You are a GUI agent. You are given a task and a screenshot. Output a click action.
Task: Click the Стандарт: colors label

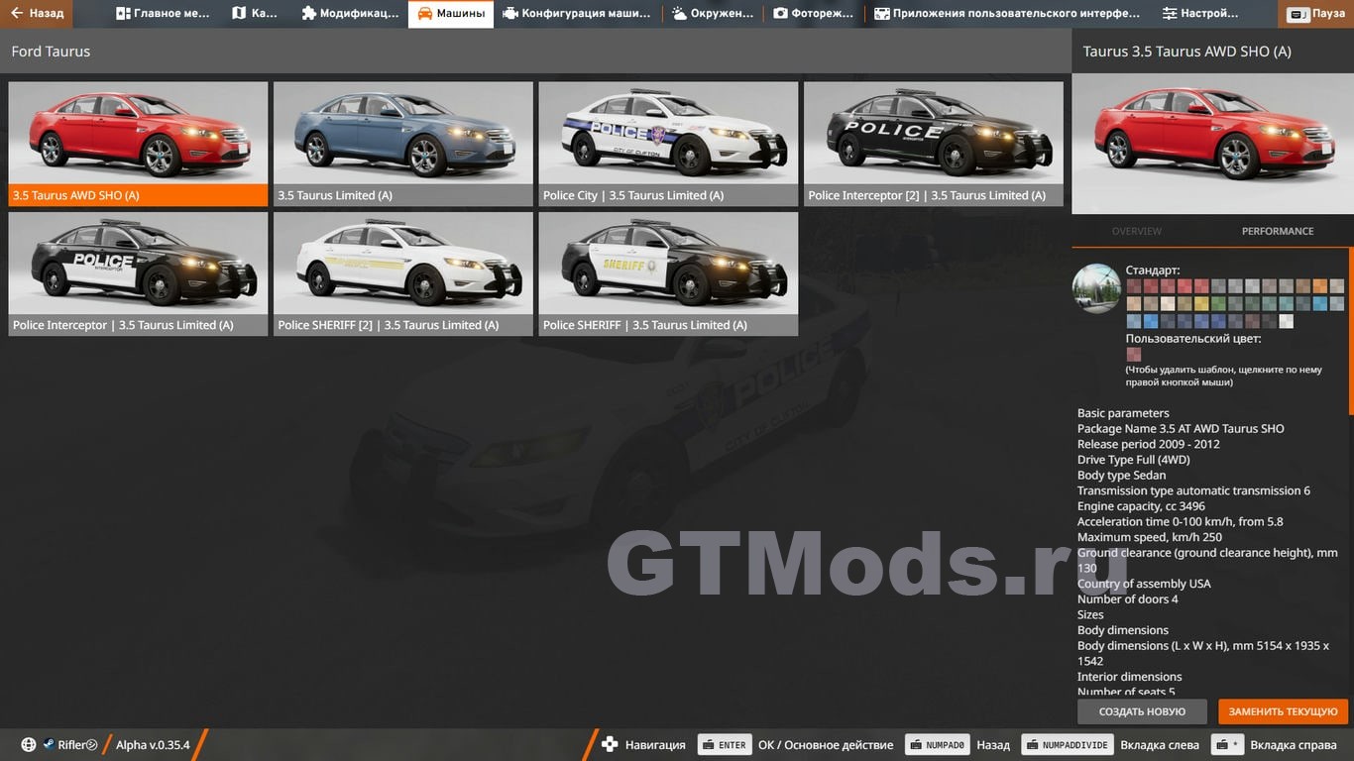pos(1153,271)
